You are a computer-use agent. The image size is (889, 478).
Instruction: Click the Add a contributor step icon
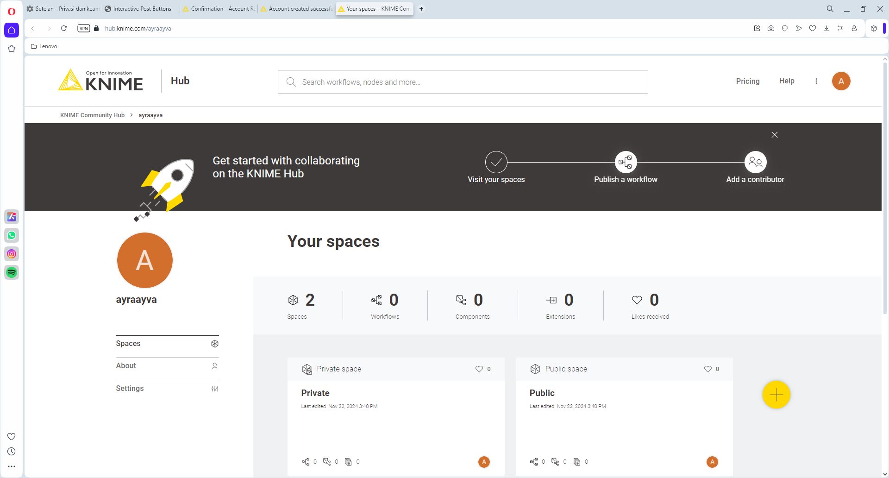tap(755, 162)
